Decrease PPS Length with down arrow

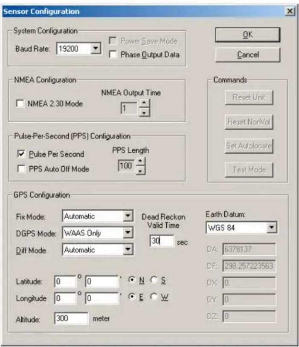[x=140, y=171]
